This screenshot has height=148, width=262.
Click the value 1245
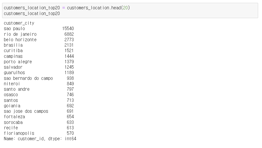(x=69, y=67)
